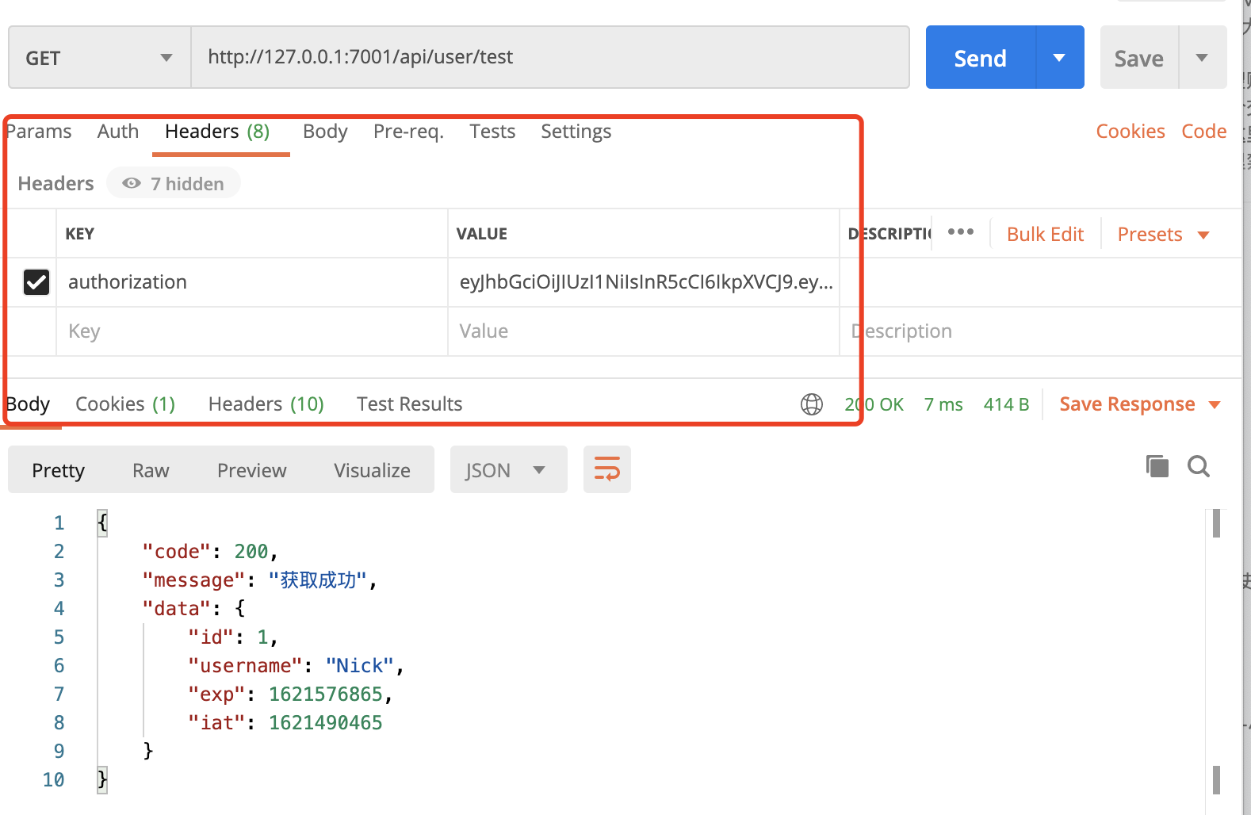Show the 7 hidden headers

click(174, 183)
